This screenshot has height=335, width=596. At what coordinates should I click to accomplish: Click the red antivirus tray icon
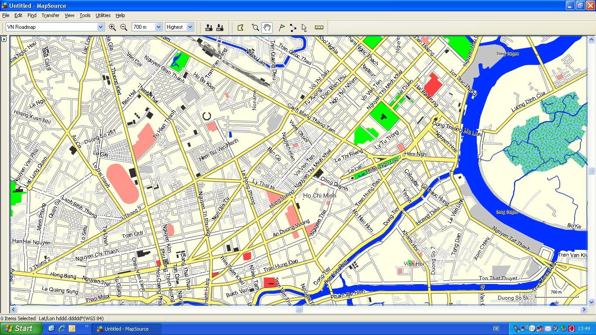(x=571, y=329)
